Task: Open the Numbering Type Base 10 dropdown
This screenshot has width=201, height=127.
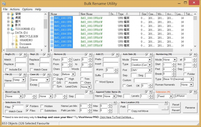Action: coord(192,79)
